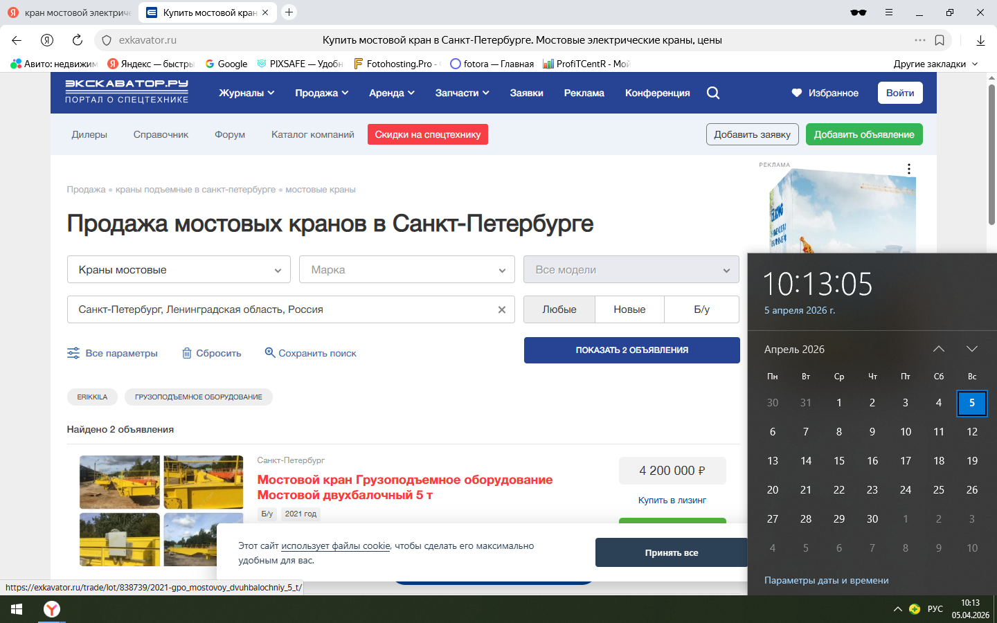Select the Любые condition filter
Screen dimensions: 997x623
click(x=559, y=309)
